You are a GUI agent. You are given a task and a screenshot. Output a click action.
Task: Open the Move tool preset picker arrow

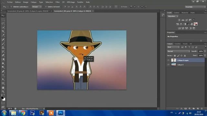(8, 7)
